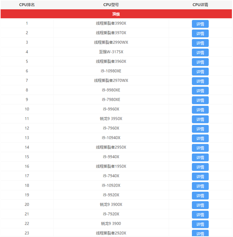View details of 线程撕裂者2990WX
The width and height of the screenshot is (233, 237).
pos(200,43)
